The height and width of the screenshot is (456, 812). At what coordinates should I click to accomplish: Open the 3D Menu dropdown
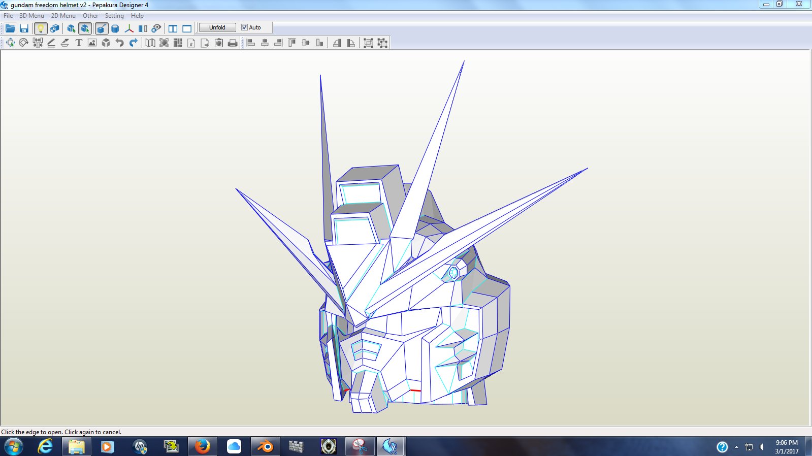pos(31,16)
